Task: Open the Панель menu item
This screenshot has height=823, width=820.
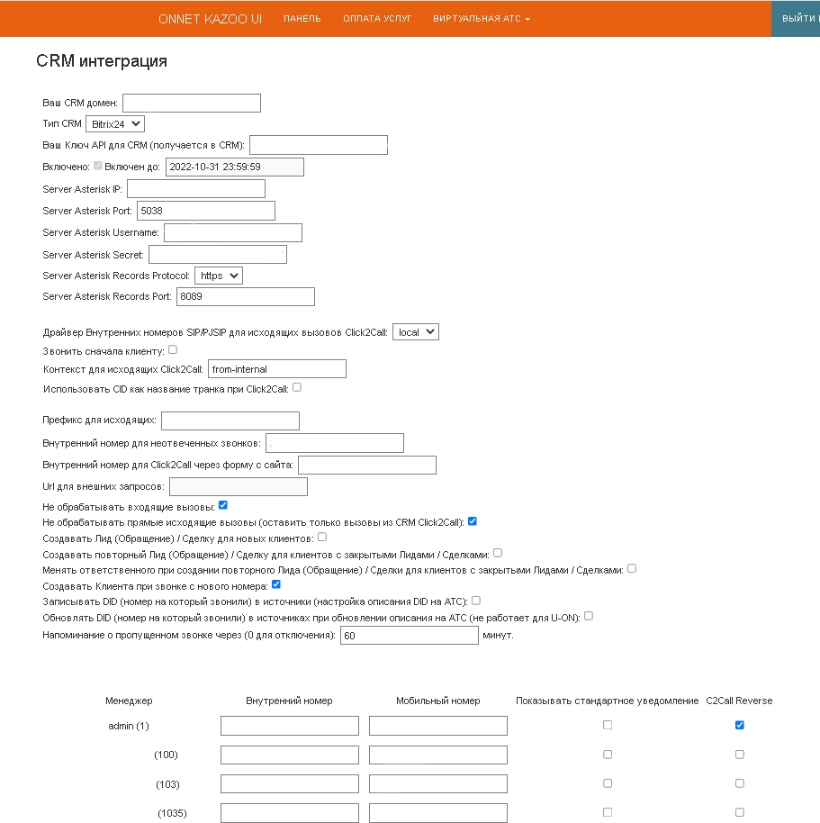Action: point(302,18)
